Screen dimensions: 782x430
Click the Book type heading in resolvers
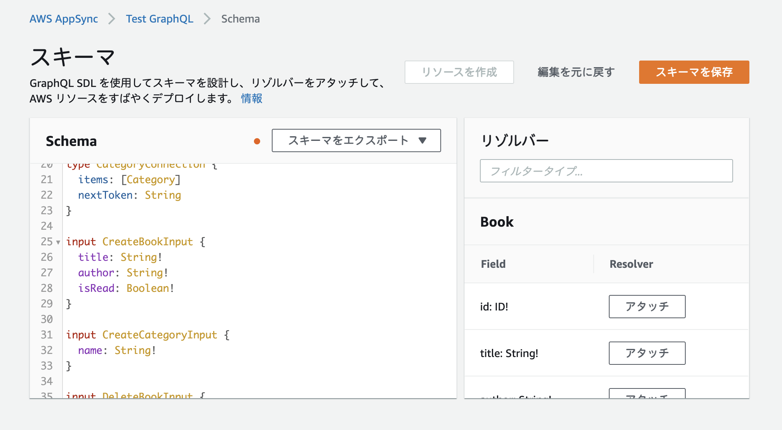click(x=497, y=222)
